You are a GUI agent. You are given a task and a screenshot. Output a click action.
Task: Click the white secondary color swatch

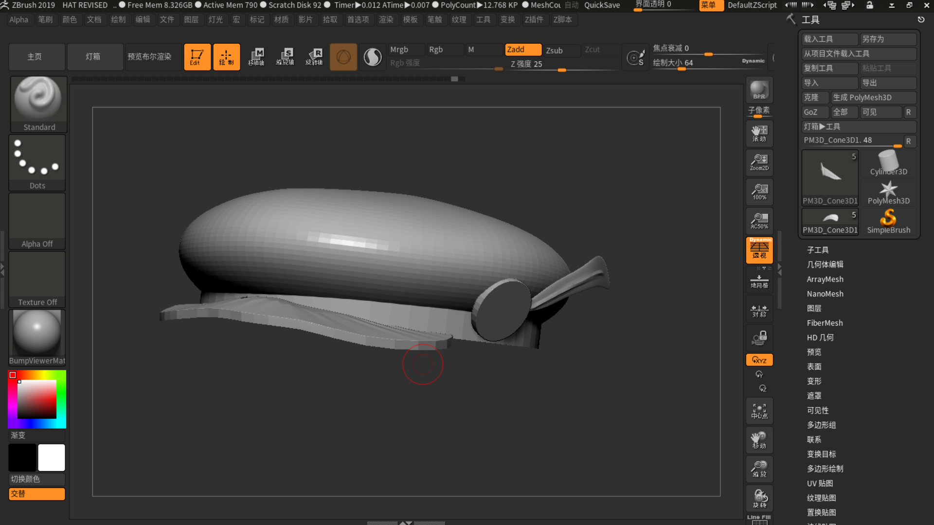point(52,457)
